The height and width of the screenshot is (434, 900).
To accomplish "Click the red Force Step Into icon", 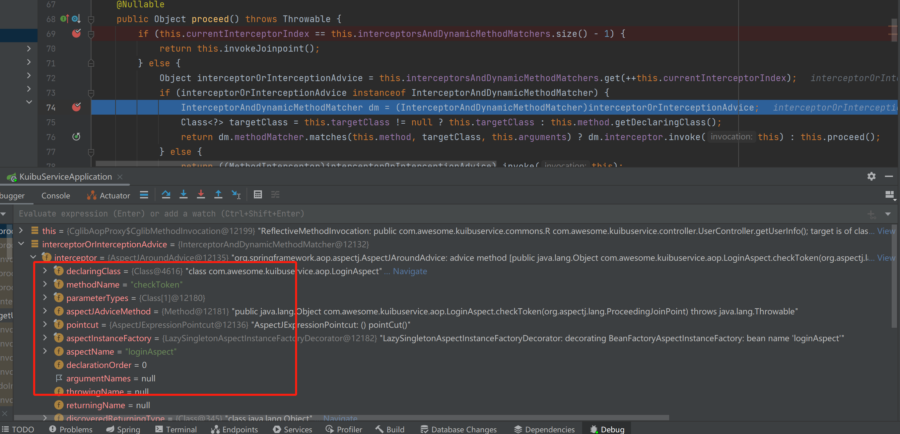I will (x=201, y=195).
